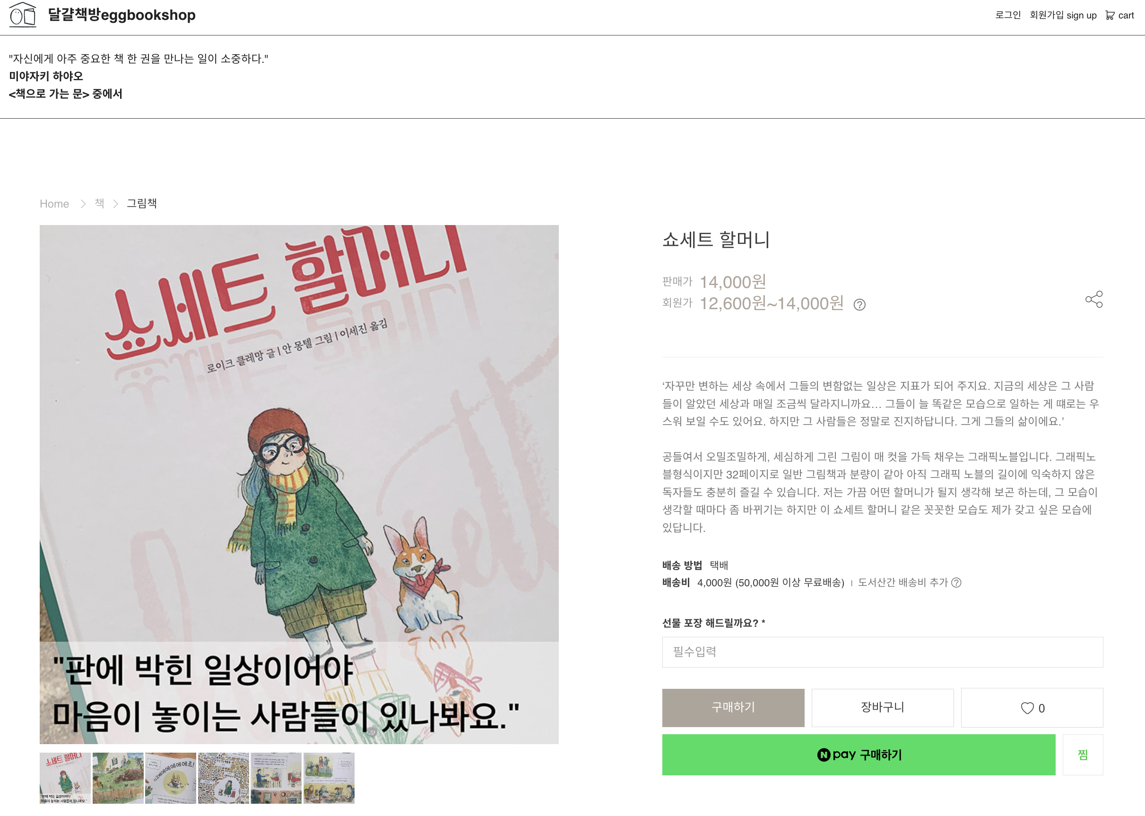Open the cart icon in header

tap(1110, 16)
